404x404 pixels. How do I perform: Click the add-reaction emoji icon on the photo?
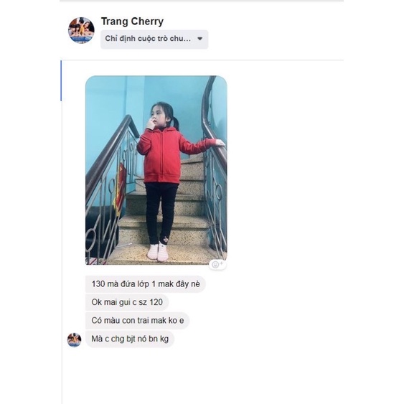tap(217, 265)
